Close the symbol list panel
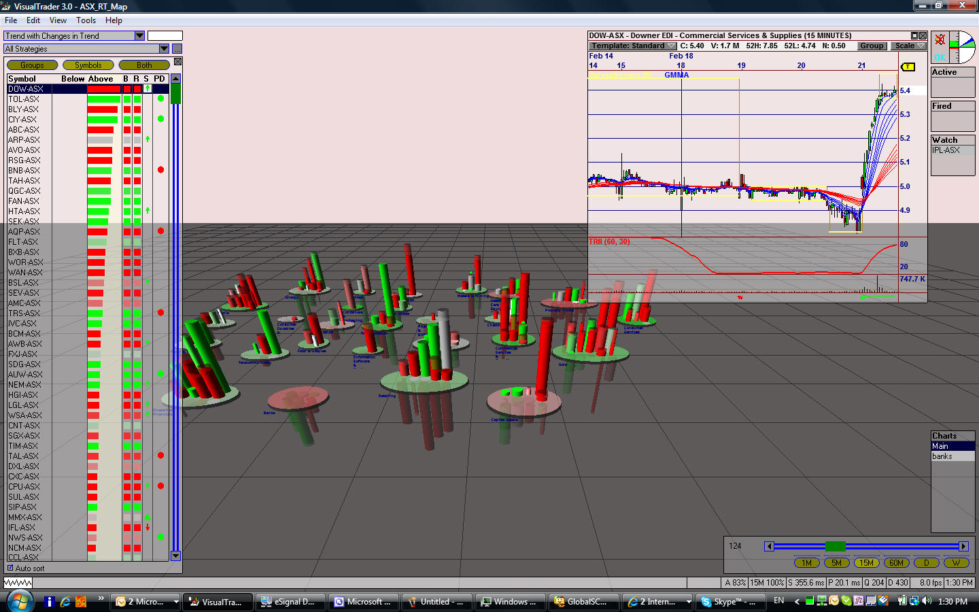The width and height of the screenshot is (979, 612). tap(178, 62)
